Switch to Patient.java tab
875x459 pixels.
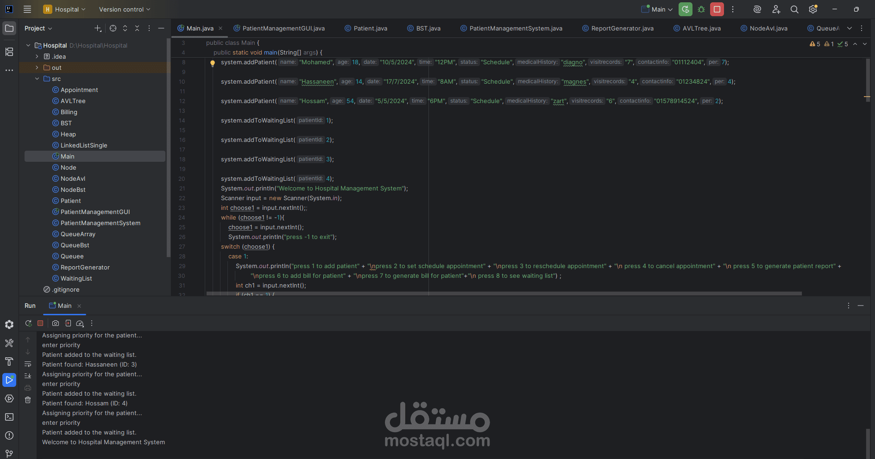pyautogui.click(x=366, y=28)
